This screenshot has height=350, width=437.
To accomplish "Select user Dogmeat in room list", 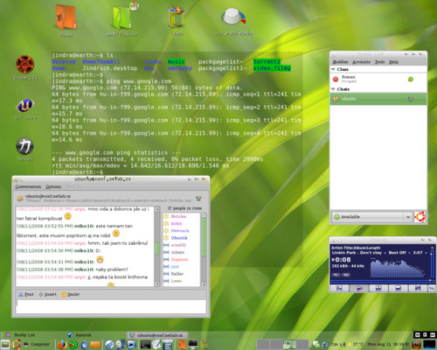I will 179,259.
